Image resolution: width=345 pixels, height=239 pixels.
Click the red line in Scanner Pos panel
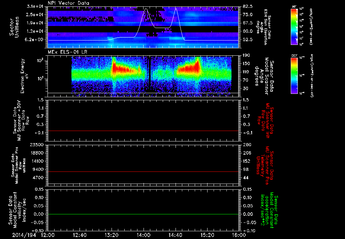[x=143, y=171]
